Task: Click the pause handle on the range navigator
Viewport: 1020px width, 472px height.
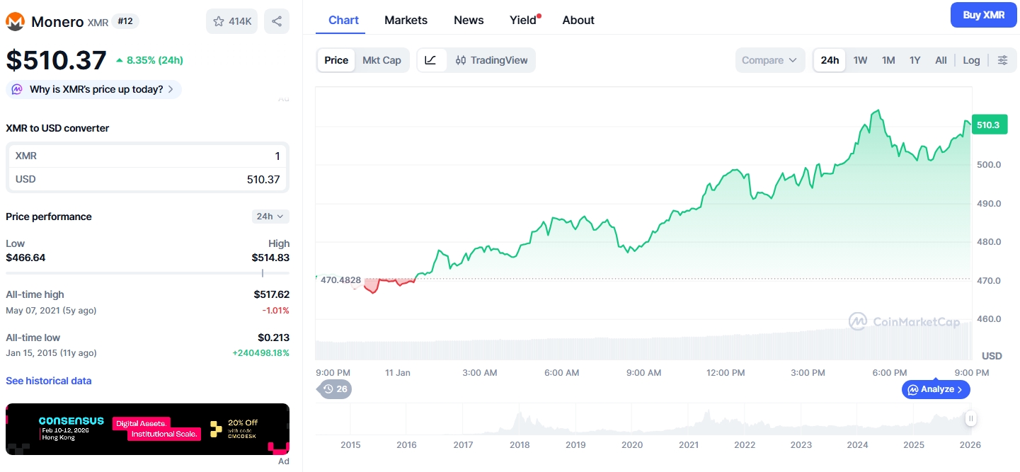Action: (x=970, y=418)
